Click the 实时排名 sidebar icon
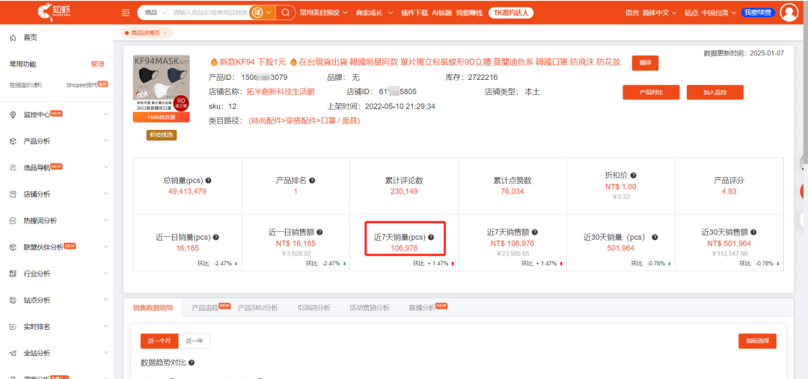 pyautogui.click(x=13, y=327)
